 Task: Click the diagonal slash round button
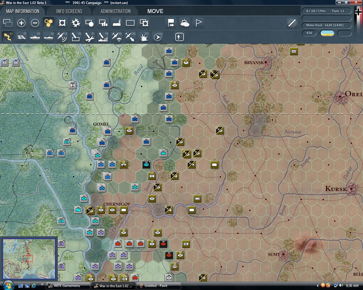coord(292,23)
